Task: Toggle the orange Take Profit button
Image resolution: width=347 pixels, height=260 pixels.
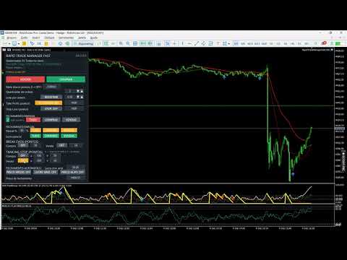Action: pyautogui.click(x=48, y=103)
